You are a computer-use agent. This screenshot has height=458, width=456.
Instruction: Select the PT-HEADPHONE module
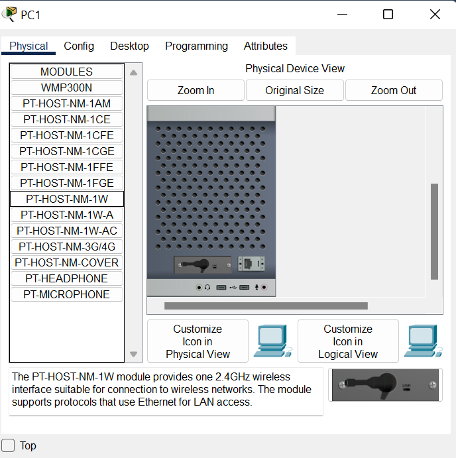click(x=66, y=278)
